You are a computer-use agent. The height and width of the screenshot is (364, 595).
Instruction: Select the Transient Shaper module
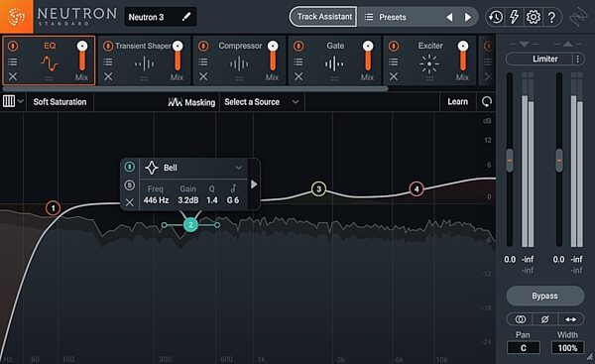tap(145, 61)
